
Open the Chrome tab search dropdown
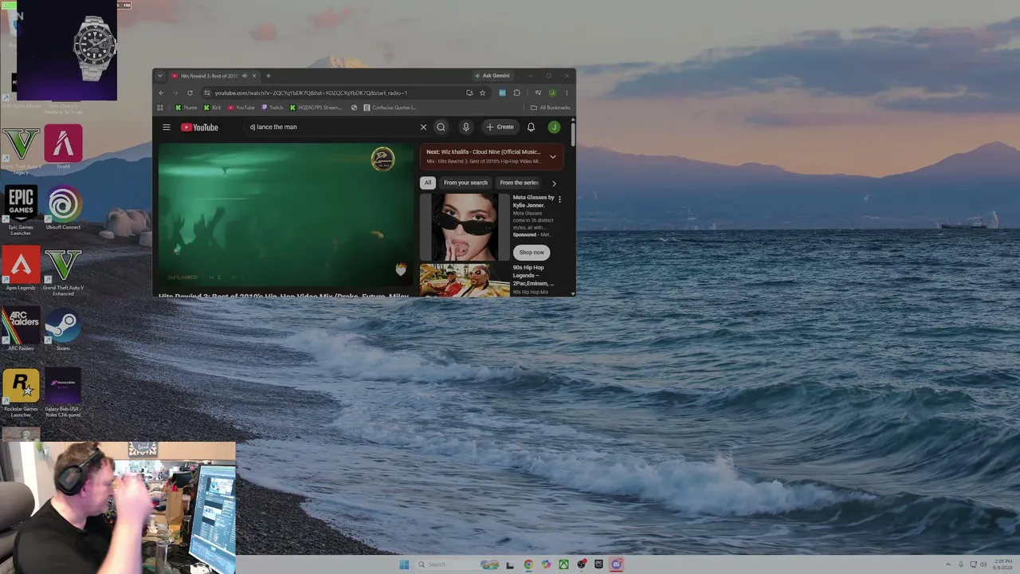pyautogui.click(x=160, y=76)
